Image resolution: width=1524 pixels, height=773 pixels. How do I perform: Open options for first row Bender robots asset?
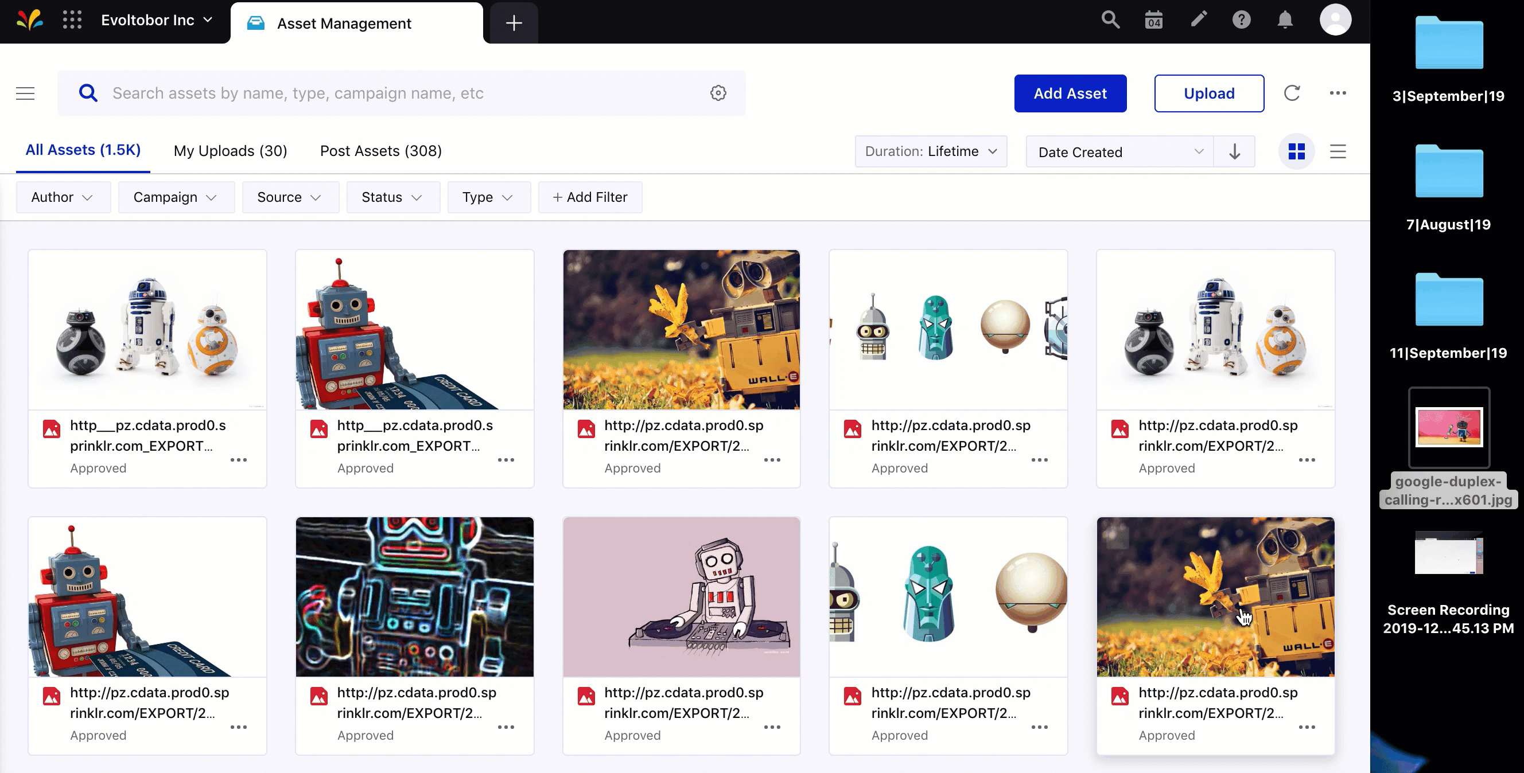1040,459
